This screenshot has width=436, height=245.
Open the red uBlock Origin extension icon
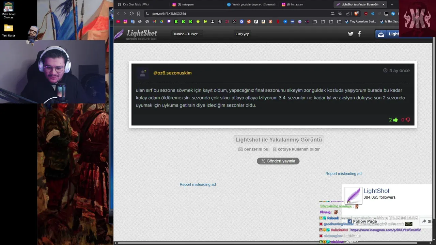point(366,14)
